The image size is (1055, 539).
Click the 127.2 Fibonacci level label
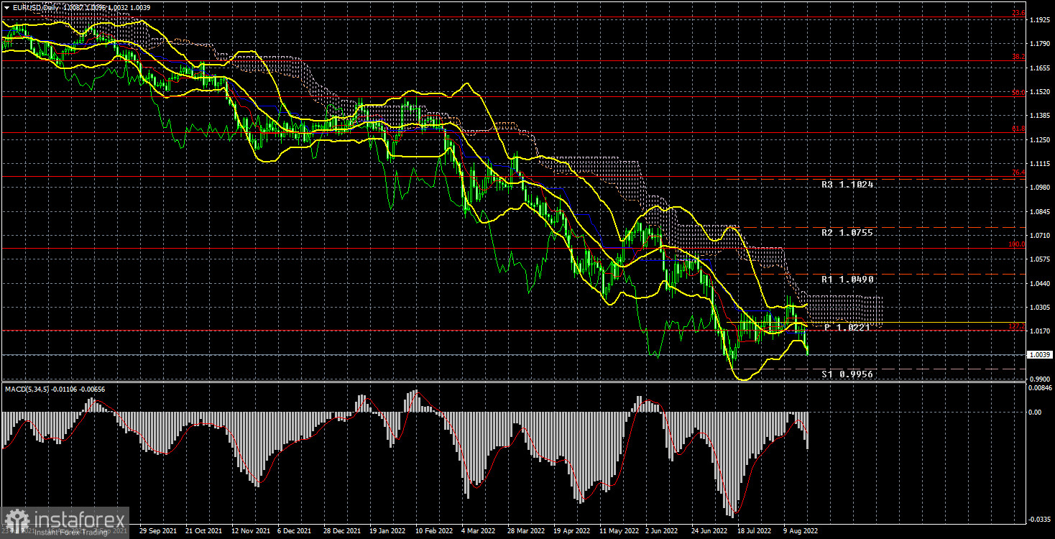click(x=1017, y=326)
